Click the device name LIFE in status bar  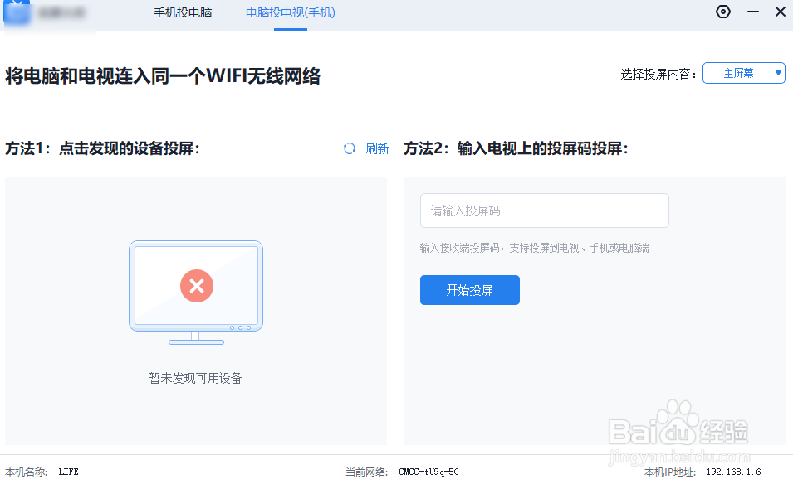[x=68, y=472]
